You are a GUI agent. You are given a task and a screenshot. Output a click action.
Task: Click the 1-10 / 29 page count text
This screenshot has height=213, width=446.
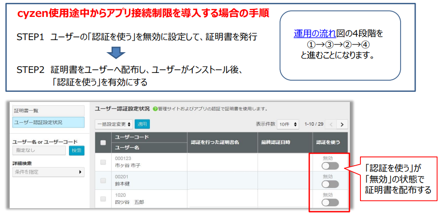pyautogui.click(x=314, y=124)
